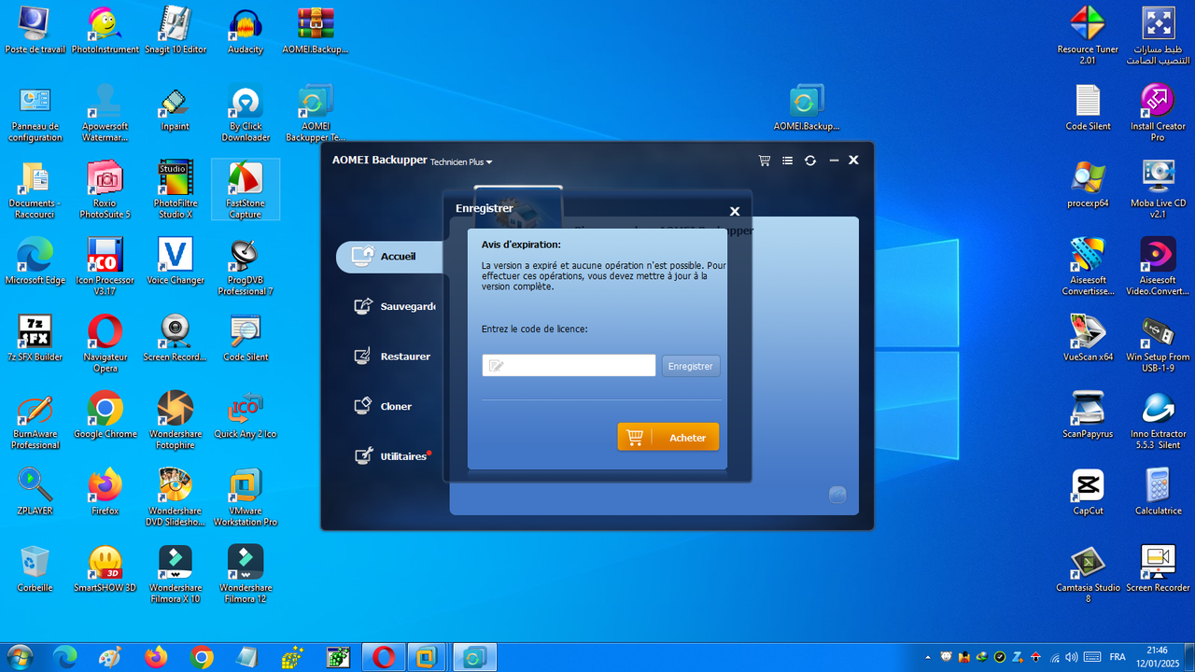Open the Google Chrome desktop shortcut
The height and width of the screenshot is (672, 1195).
[x=105, y=415]
